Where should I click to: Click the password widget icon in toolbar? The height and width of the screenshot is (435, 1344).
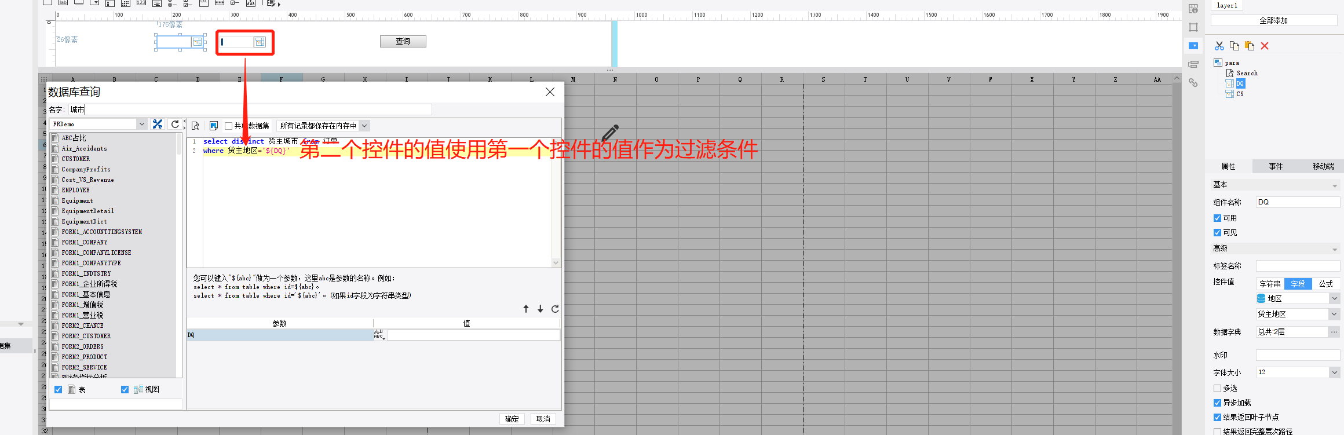[220, 3]
